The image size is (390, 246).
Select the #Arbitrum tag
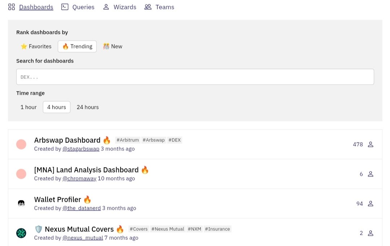click(x=127, y=140)
